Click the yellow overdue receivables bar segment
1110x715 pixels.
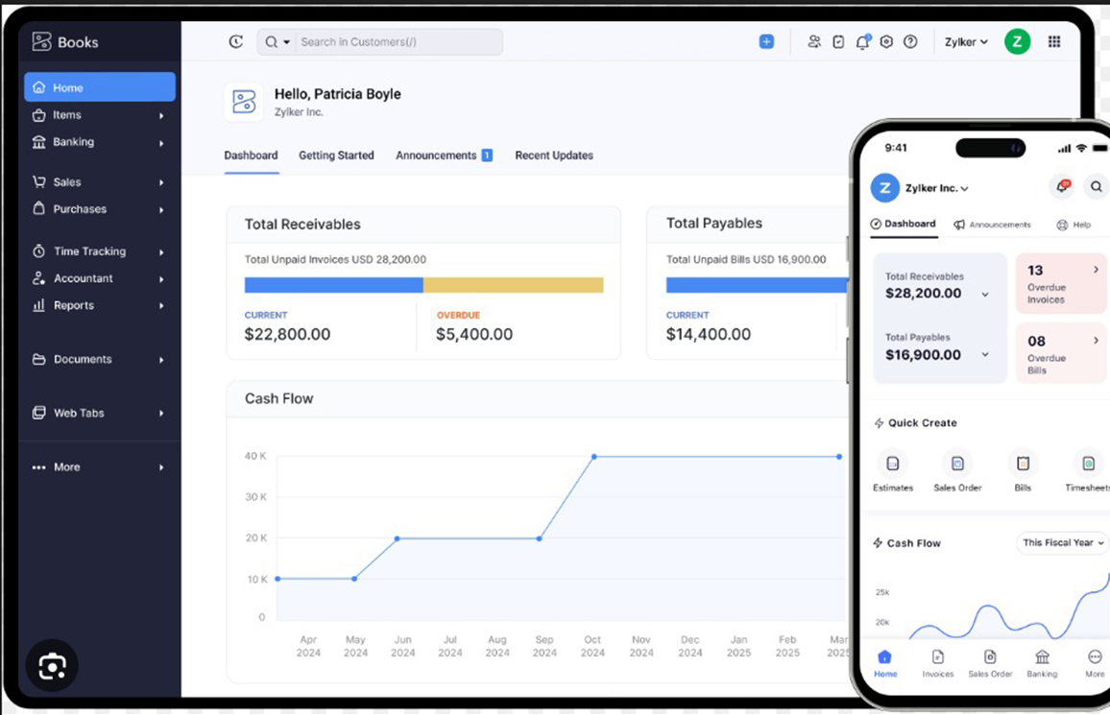pyautogui.click(x=513, y=285)
